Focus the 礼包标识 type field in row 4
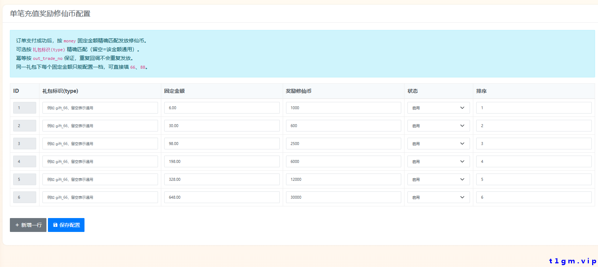Screen dimensions: 598x267 100,161
